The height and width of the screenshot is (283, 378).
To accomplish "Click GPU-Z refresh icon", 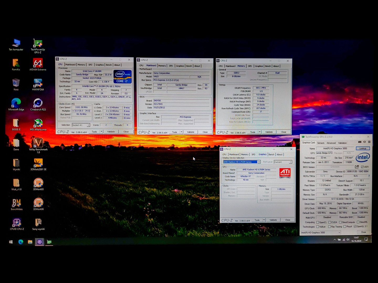I will [364, 142].
